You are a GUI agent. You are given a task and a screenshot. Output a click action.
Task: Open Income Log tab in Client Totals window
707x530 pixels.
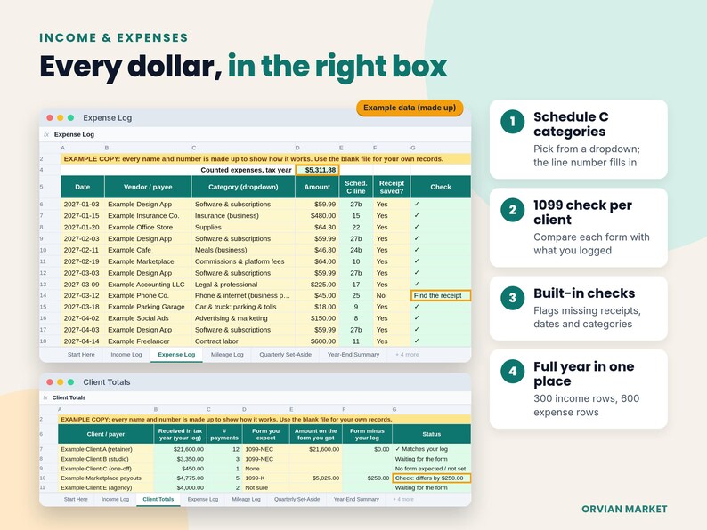116,500
